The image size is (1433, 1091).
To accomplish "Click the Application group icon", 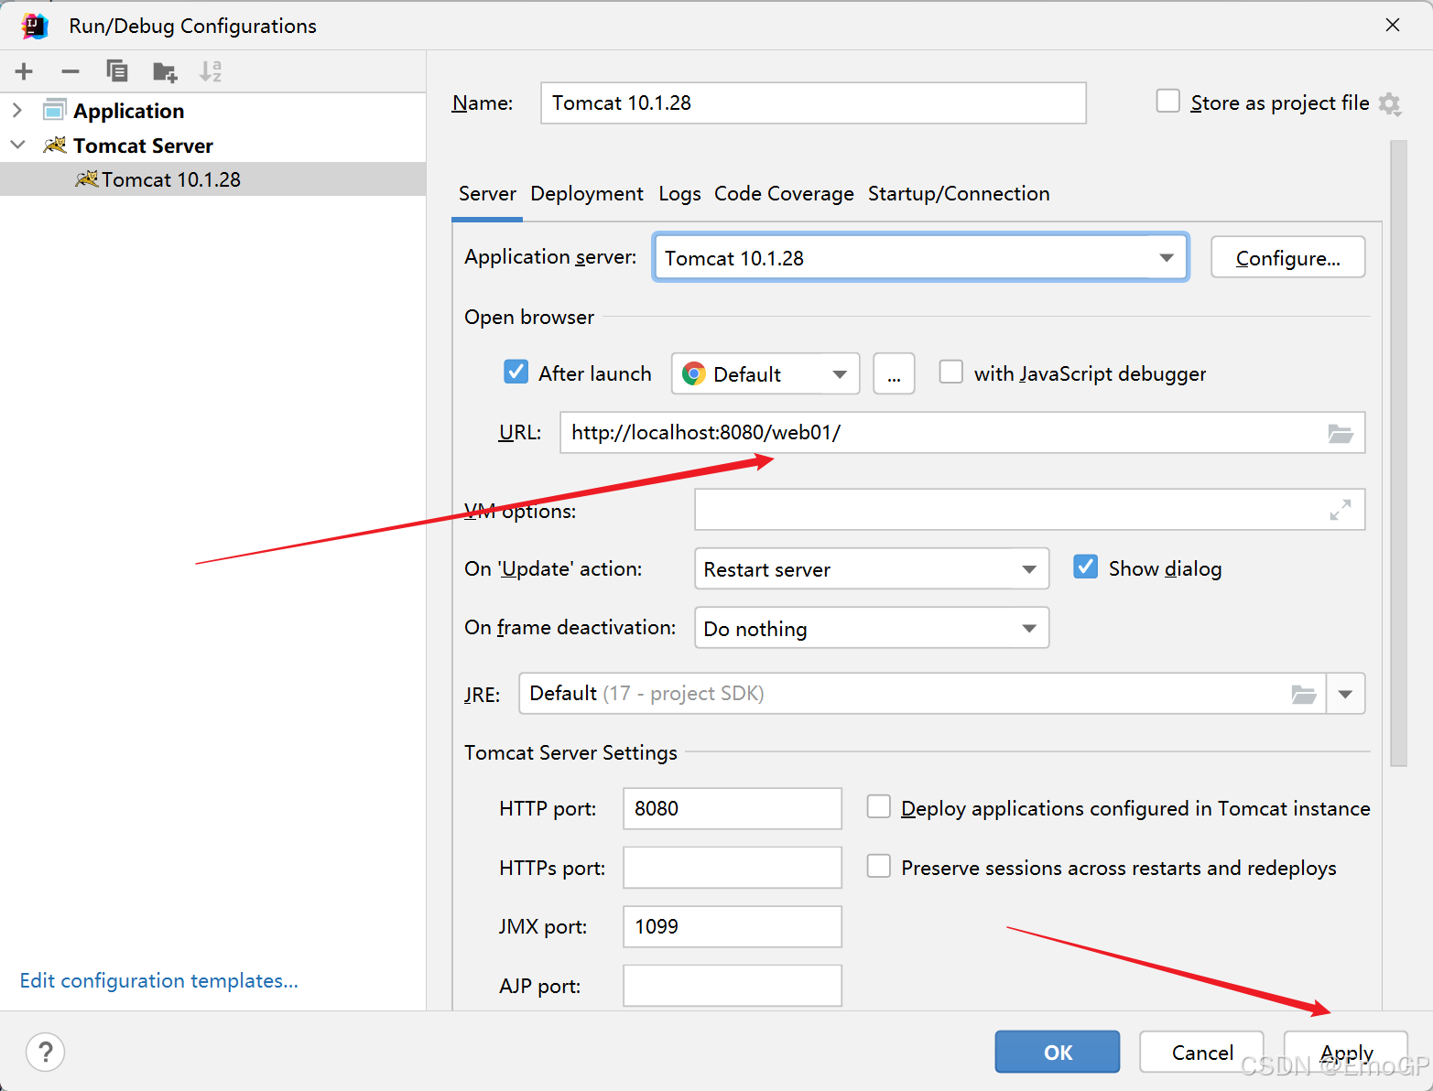I will (x=55, y=110).
